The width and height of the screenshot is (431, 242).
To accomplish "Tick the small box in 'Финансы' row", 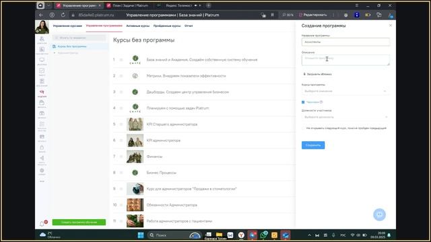I will click(121, 157).
